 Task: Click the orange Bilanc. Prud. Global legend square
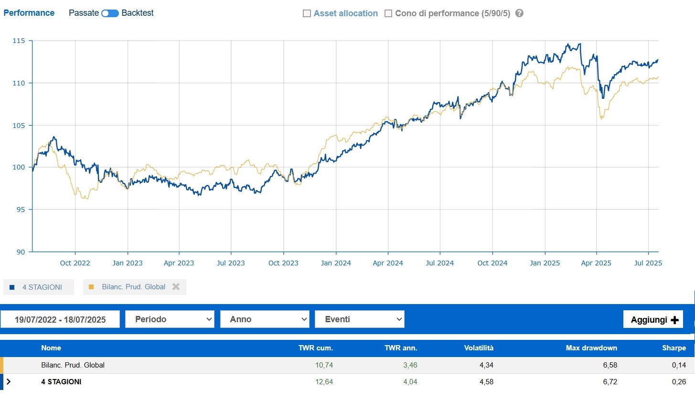(92, 287)
